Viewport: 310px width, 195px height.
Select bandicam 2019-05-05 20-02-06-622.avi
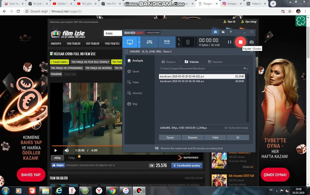tap(202, 76)
